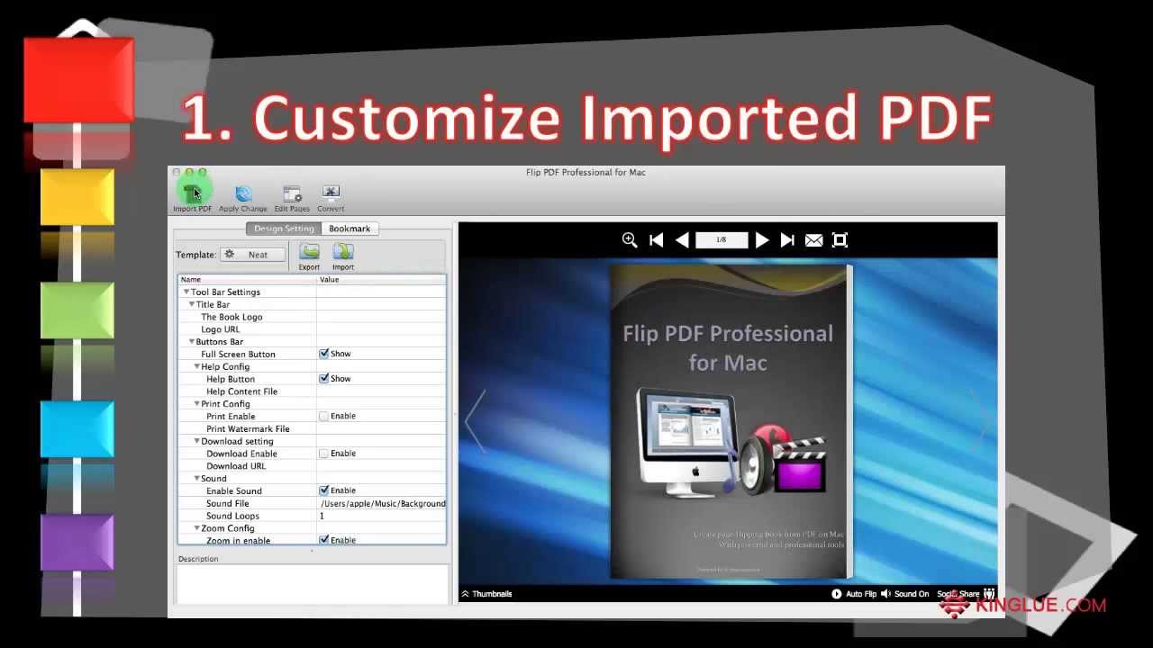Collapse the Sound group
This screenshot has height=648, width=1153.
click(197, 479)
